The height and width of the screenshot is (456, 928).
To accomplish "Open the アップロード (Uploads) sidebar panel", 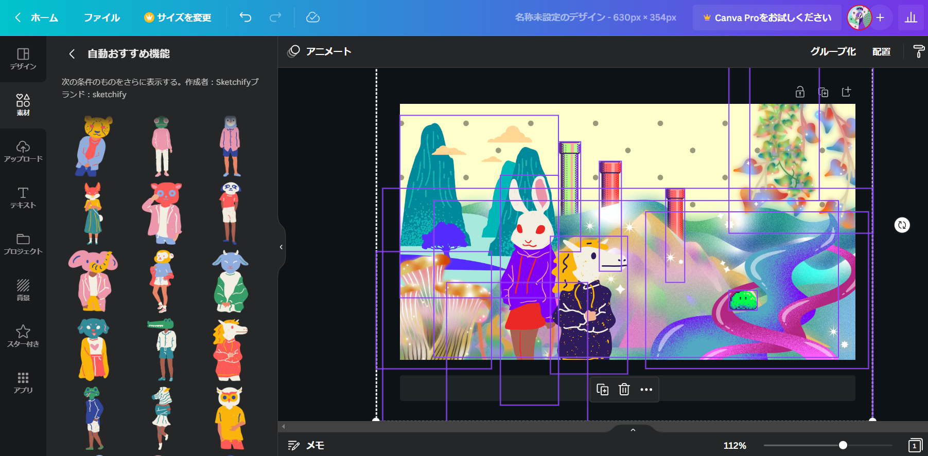I will pyautogui.click(x=23, y=152).
